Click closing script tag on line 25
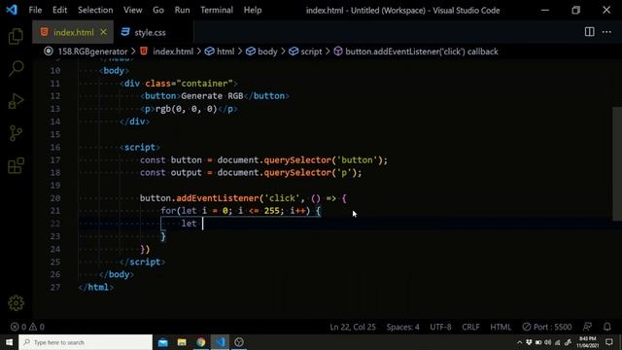 142,262
